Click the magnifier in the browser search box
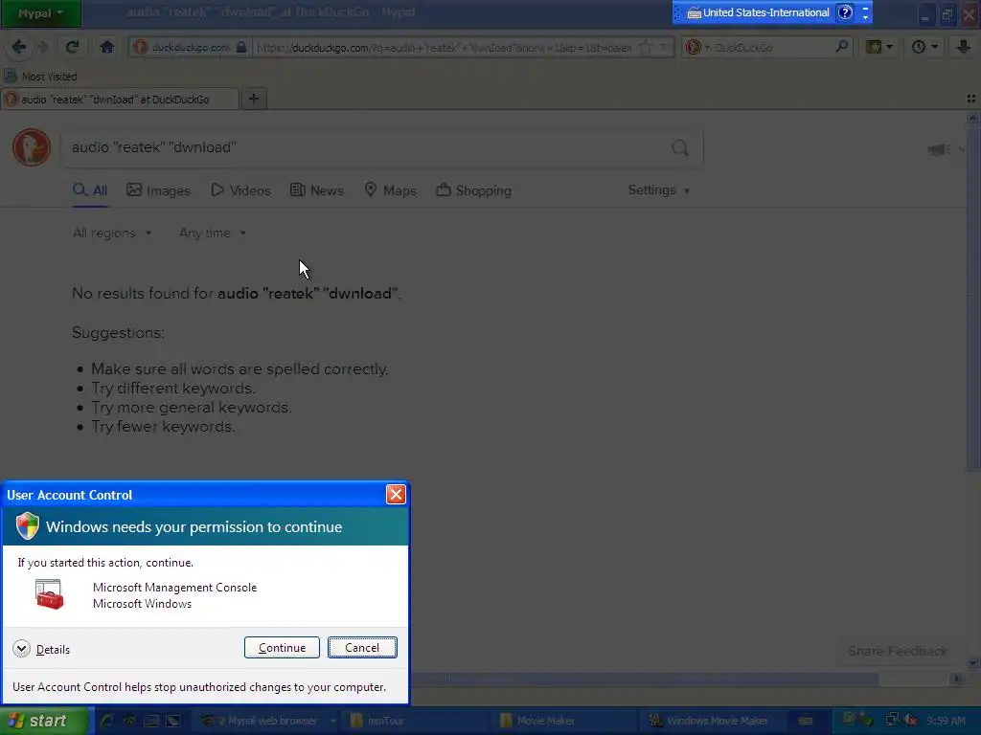 point(841,47)
